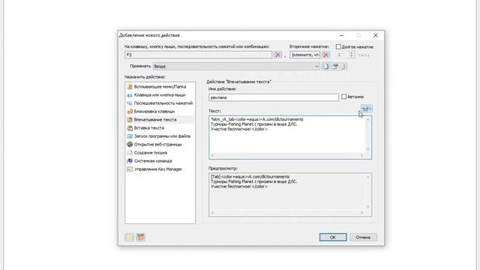Screen dimensions: 480x270
Task: Click the Предпросмотр horizontal scrollbar
Action: [287, 213]
